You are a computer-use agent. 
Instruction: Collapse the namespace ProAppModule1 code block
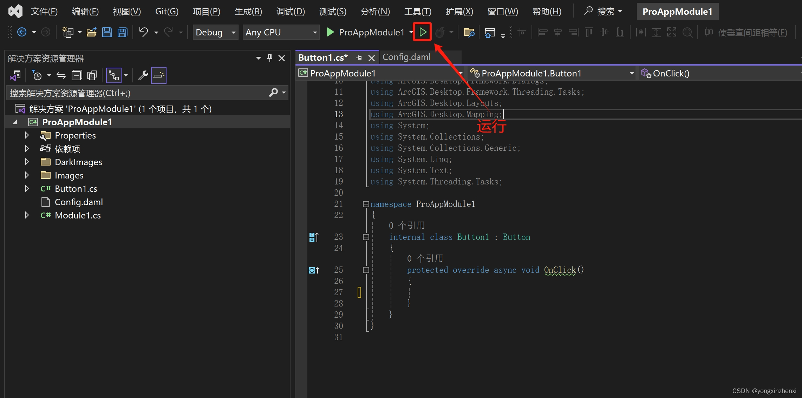[x=366, y=204]
